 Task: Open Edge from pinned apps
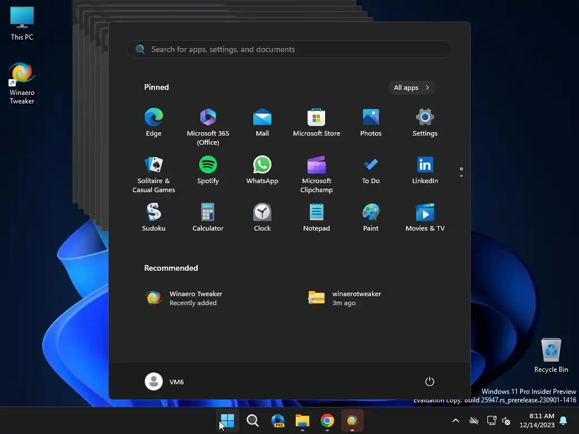click(x=154, y=123)
